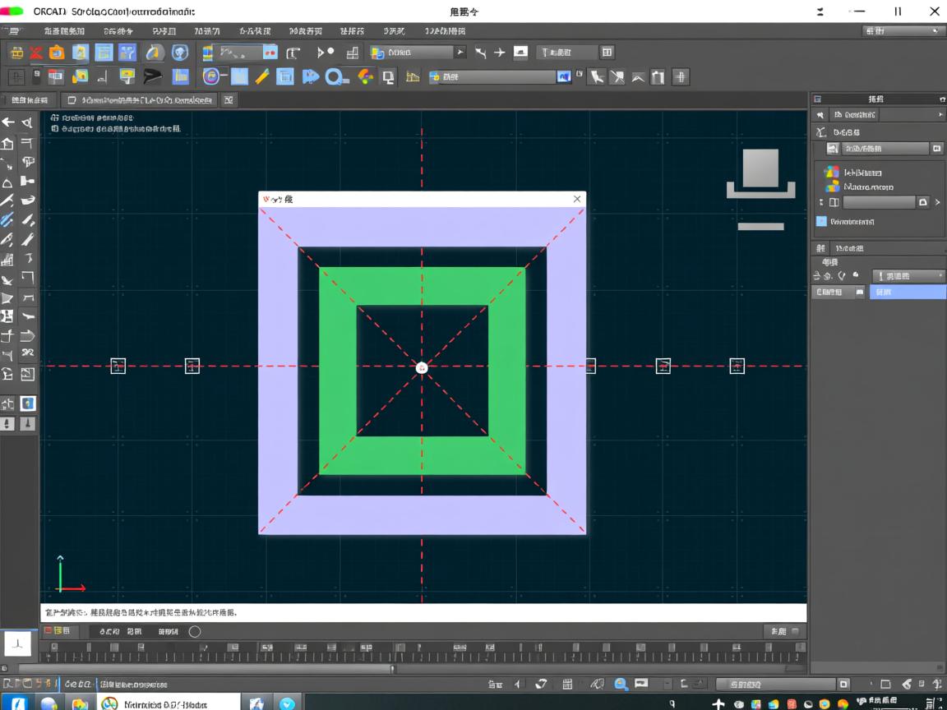Select the blue diagonal stripes tool in left palette
The width and height of the screenshot is (947, 710).
[x=7, y=219]
